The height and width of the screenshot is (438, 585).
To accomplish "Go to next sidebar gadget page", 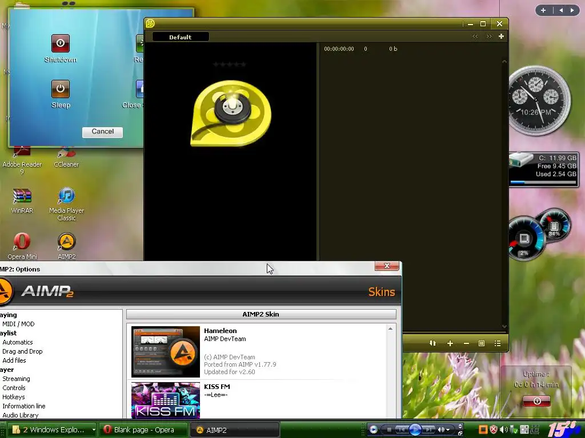I will coord(572,10).
